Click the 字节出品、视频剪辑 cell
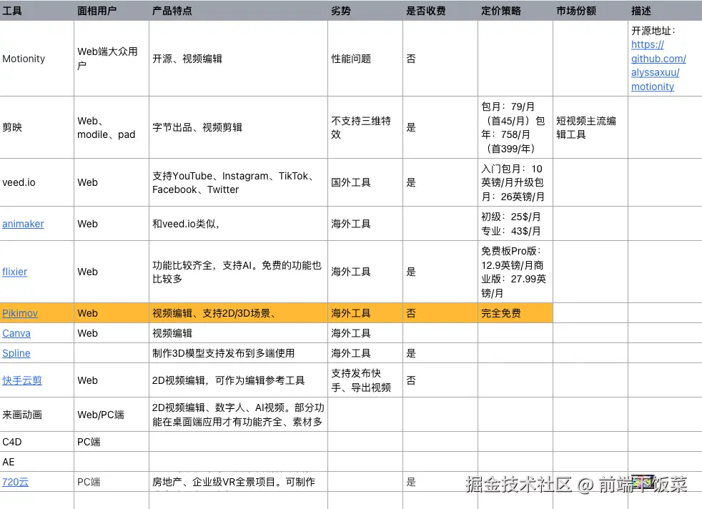Viewport: 702px width, 509px height. (238, 127)
